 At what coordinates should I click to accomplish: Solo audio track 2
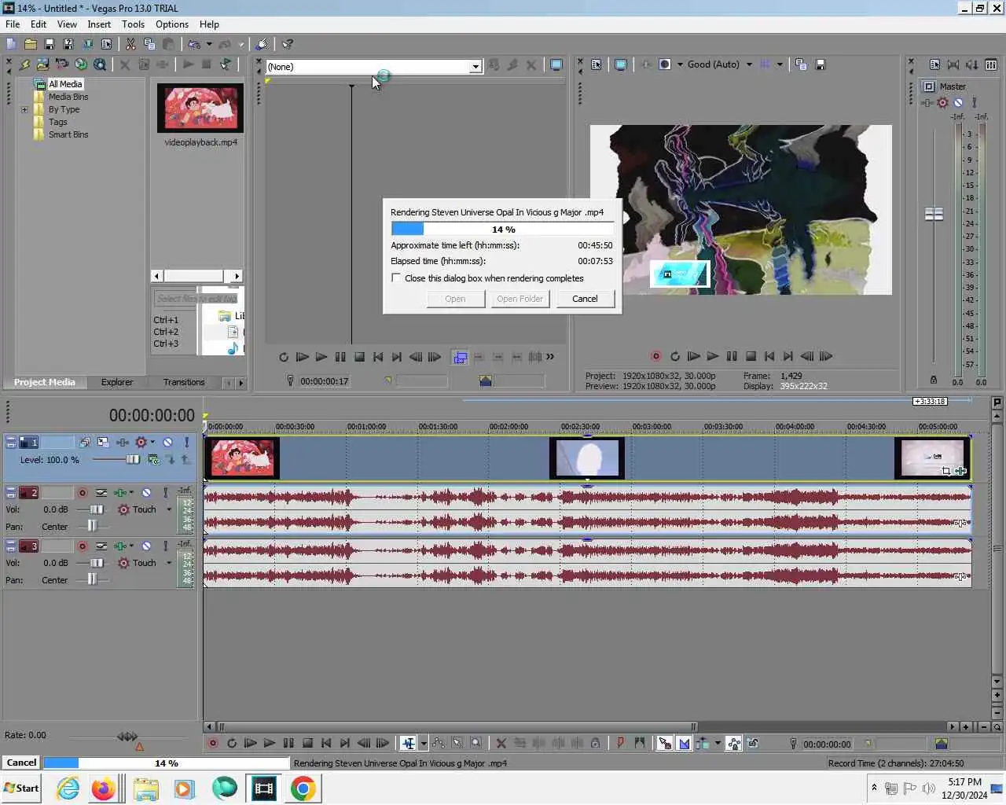pos(165,493)
